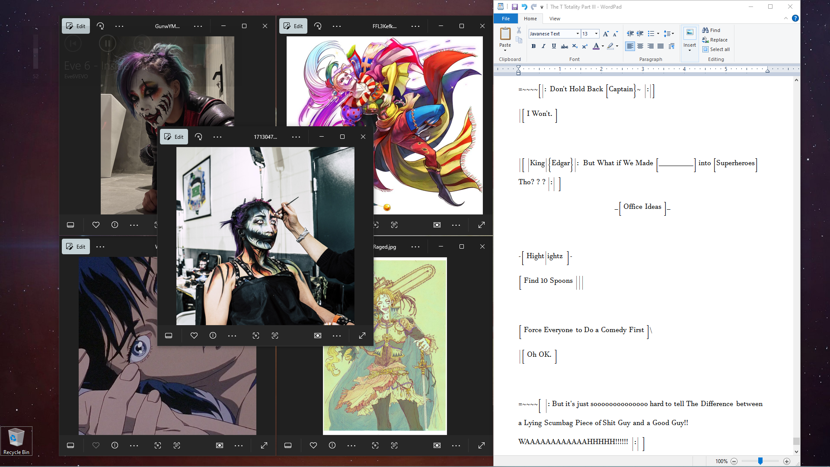This screenshot has width=830, height=467.
Task: Click Replace in Editing group
Action: pos(715,40)
